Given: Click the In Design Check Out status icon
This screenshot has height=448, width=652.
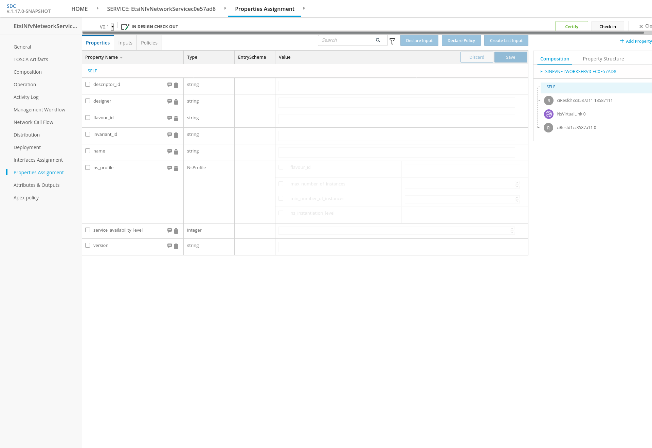Looking at the screenshot, I should click(x=125, y=27).
